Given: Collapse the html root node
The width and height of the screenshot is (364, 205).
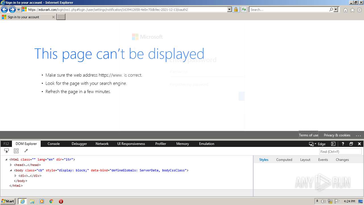Looking at the screenshot, I should coord(6,159).
